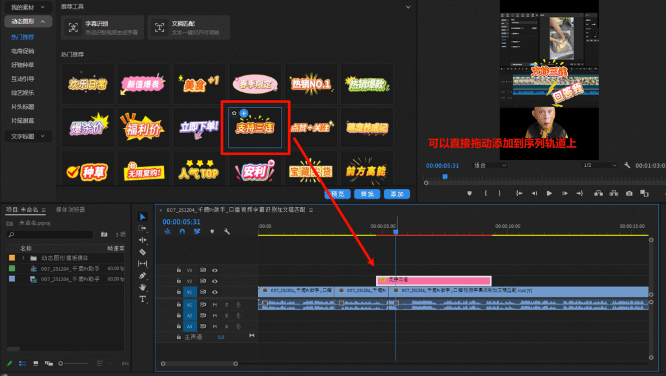This screenshot has width=666, height=376.
Task: Switch to the 媒体浏览器 tab
Action: click(x=70, y=210)
